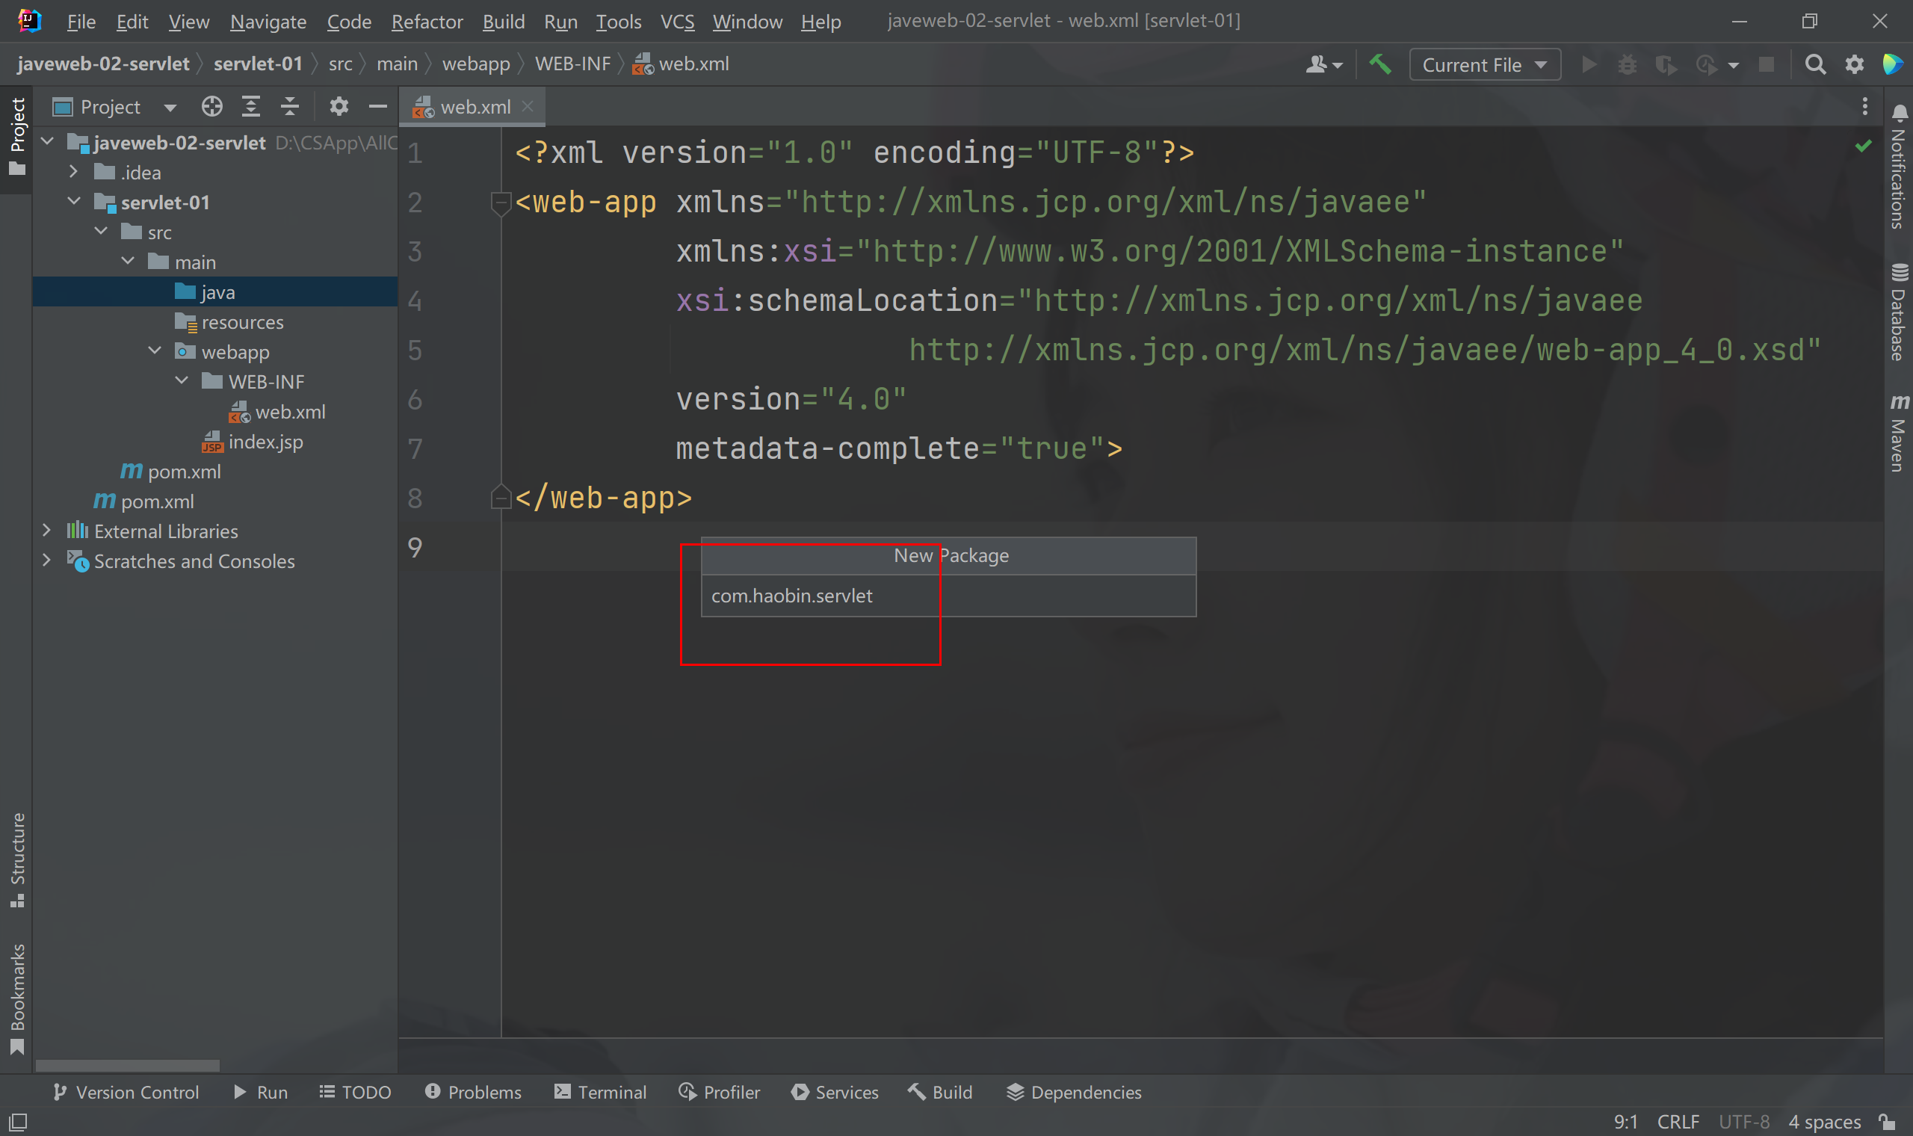
Task: Open the Build menu
Action: [504, 22]
